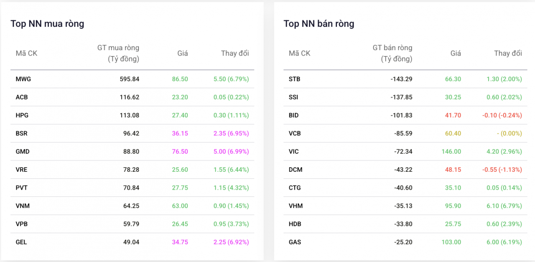This screenshot has width=535, height=262.
Task: Open GMD stock details
Action: click(23, 152)
